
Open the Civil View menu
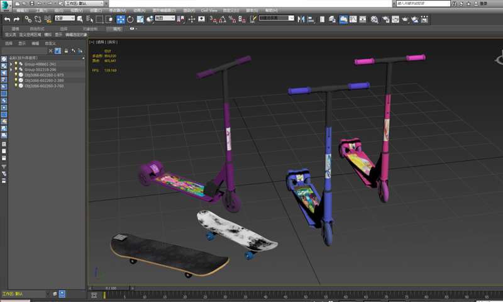pos(209,11)
